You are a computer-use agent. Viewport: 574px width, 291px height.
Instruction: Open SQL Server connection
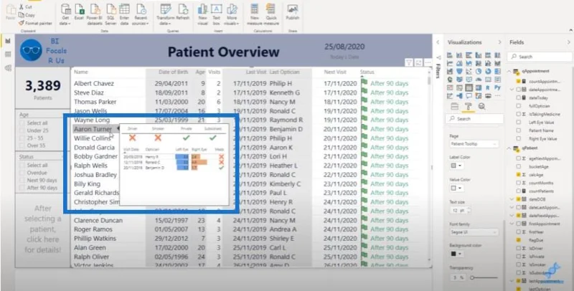click(111, 14)
